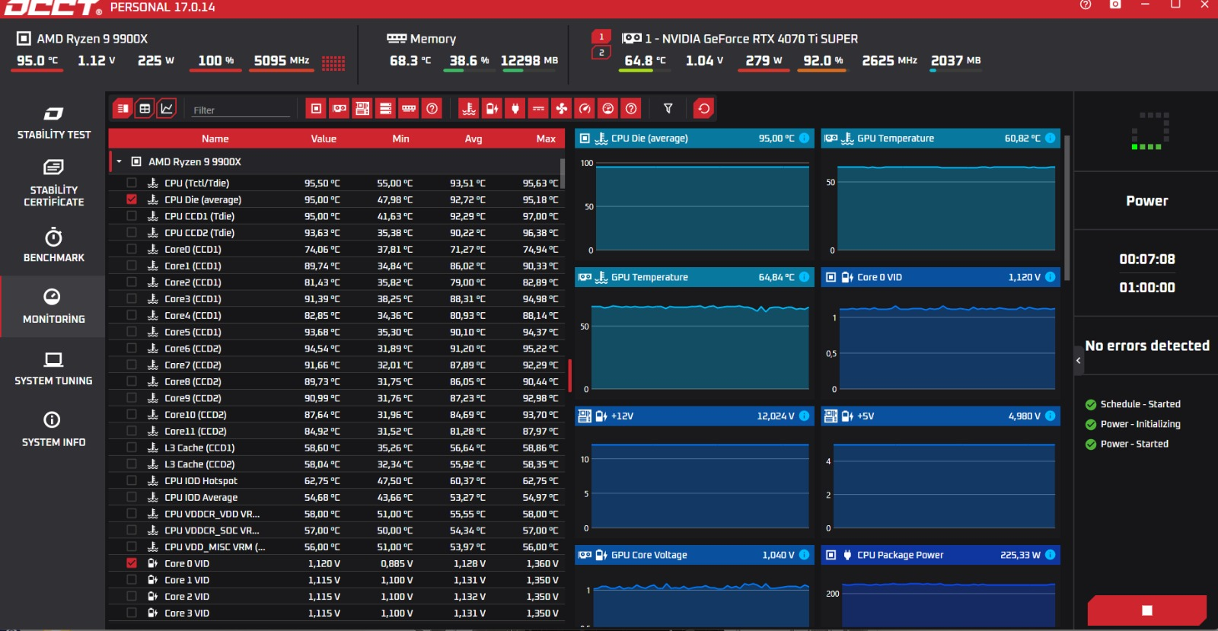Image resolution: width=1218 pixels, height=631 pixels.
Task: Sort the table by the Min column
Action: coord(401,139)
